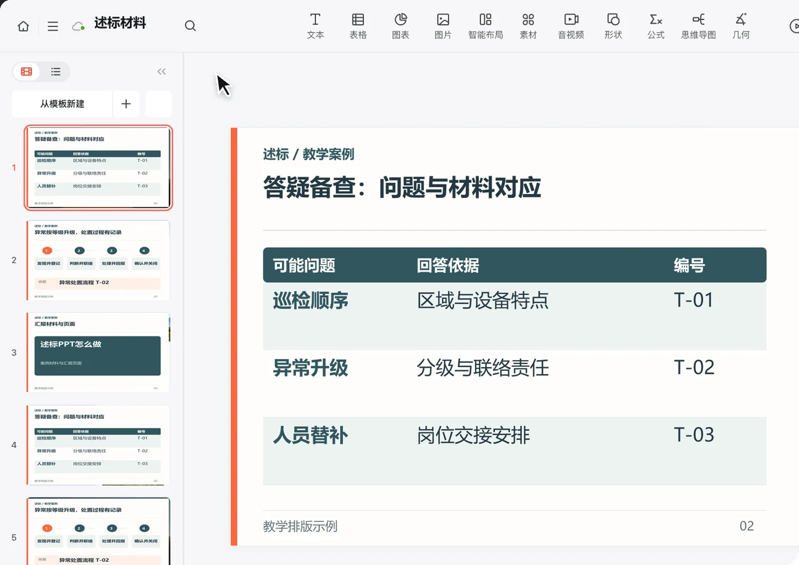Create a slide with 从模板新建

62,104
